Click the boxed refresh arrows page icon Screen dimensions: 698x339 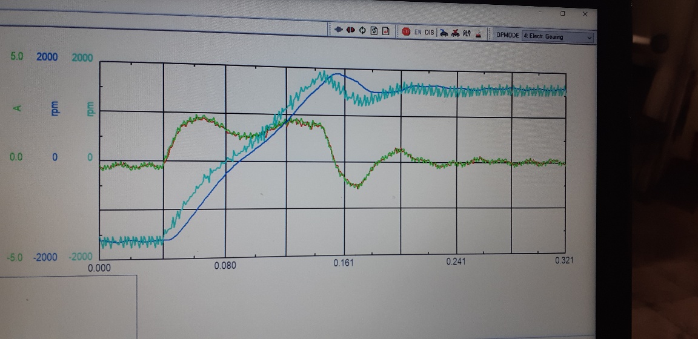tap(374, 31)
